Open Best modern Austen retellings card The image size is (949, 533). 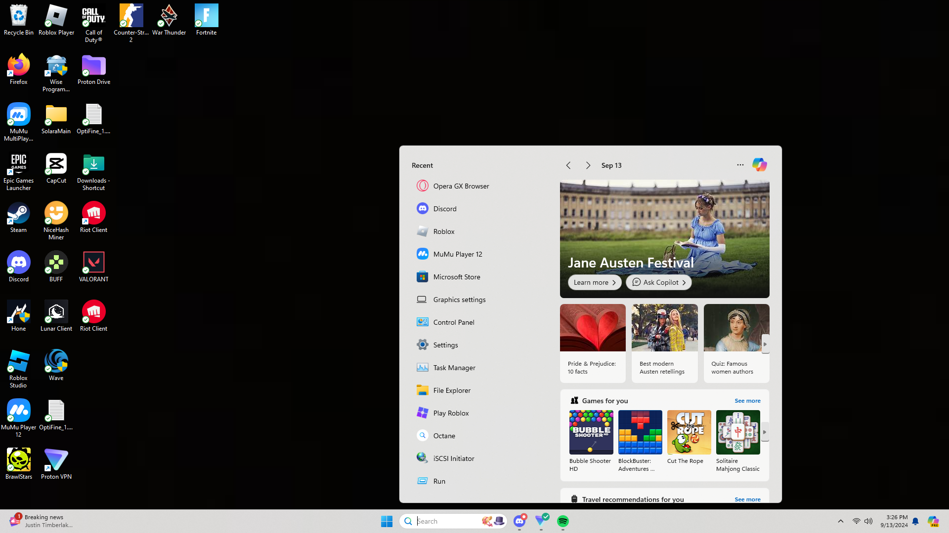coord(665,343)
